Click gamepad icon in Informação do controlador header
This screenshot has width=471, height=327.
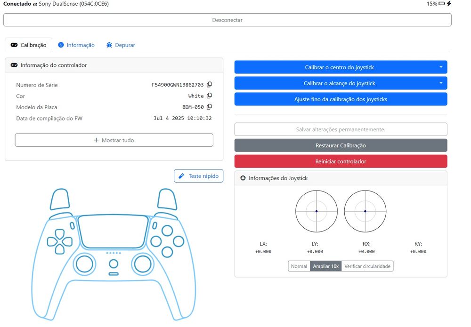tap(14, 65)
